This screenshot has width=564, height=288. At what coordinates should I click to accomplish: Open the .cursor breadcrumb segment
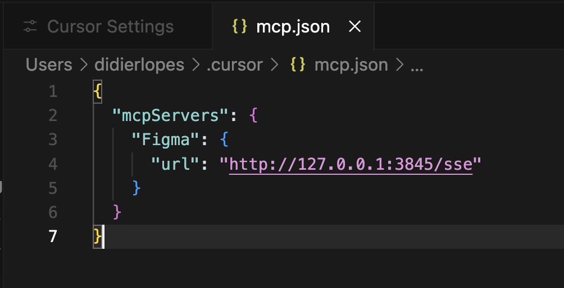(234, 65)
